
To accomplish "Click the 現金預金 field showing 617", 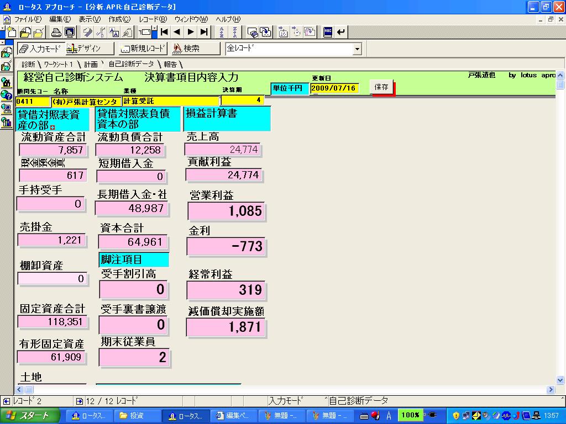I will tap(53, 175).
